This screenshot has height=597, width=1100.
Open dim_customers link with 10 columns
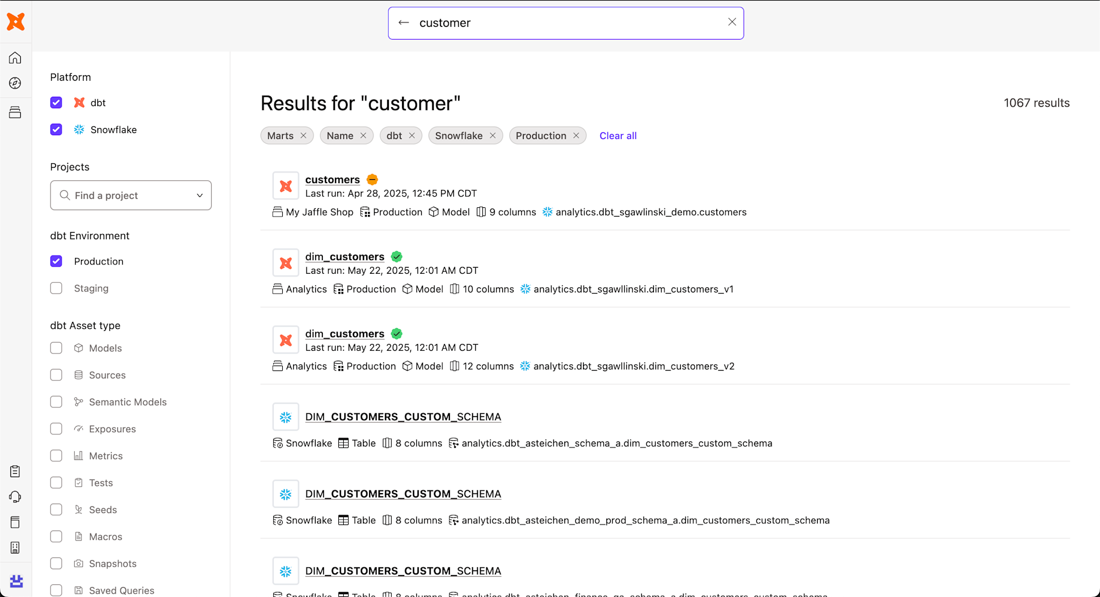click(345, 257)
